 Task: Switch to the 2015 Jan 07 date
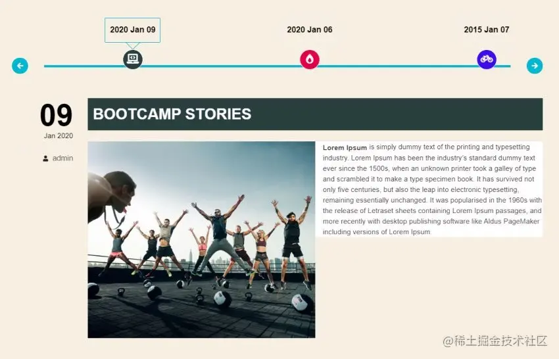point(486,30)
